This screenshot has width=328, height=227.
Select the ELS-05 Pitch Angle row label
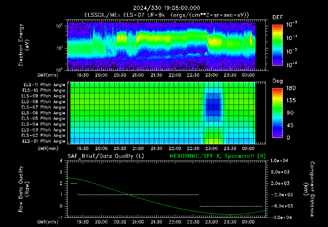pos(43,119)
